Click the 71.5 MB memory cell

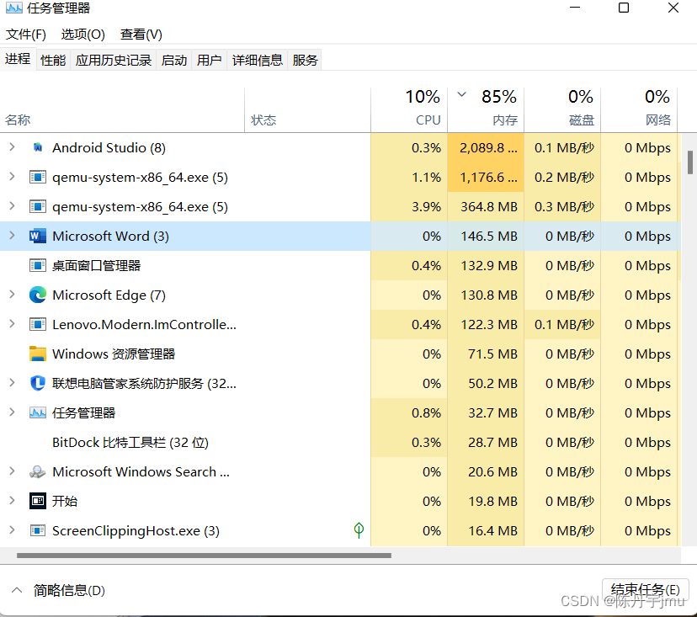click(486, 354)
